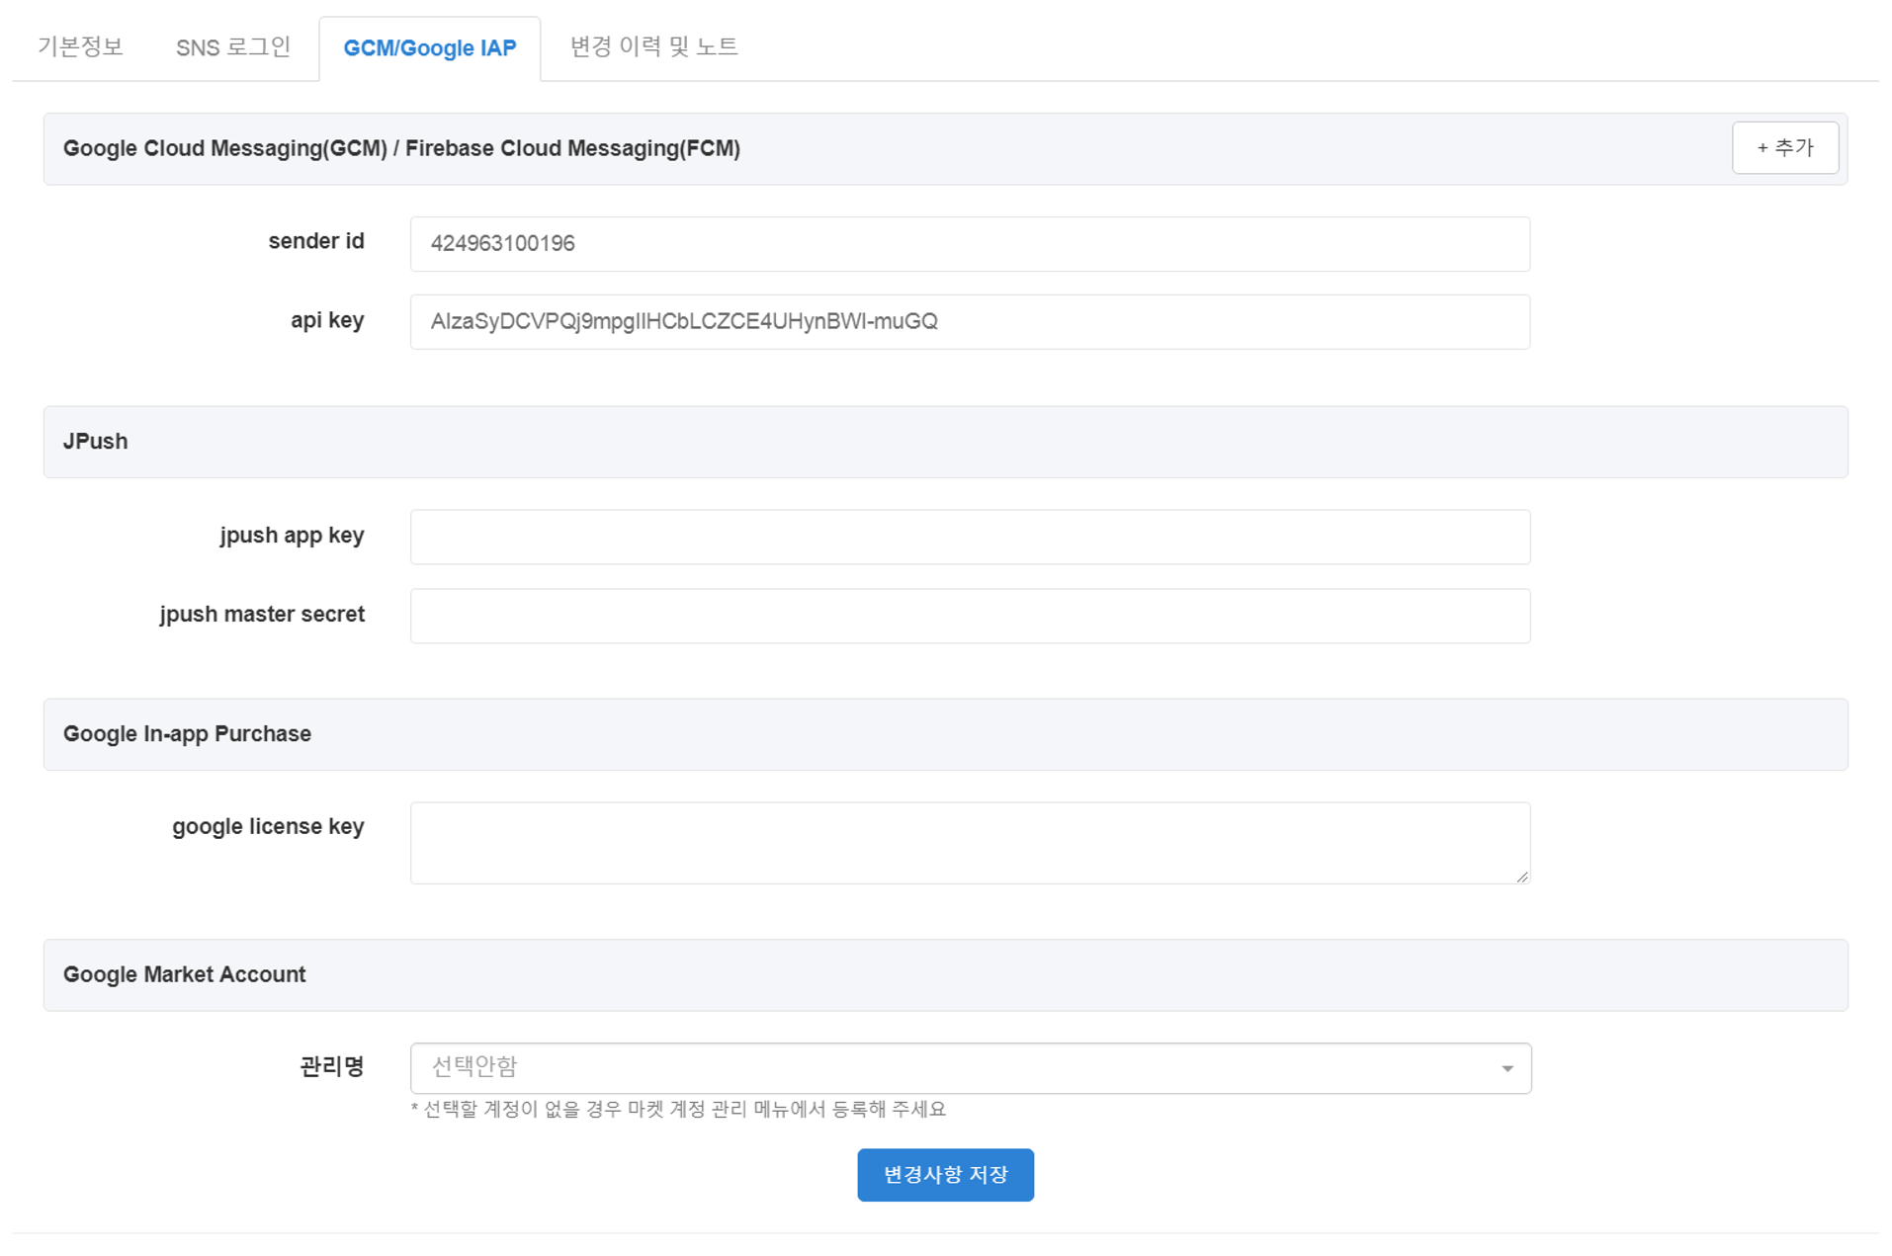Click the 관리명 label
The image size is (1892, 1256).
[x=332, y=1066]
